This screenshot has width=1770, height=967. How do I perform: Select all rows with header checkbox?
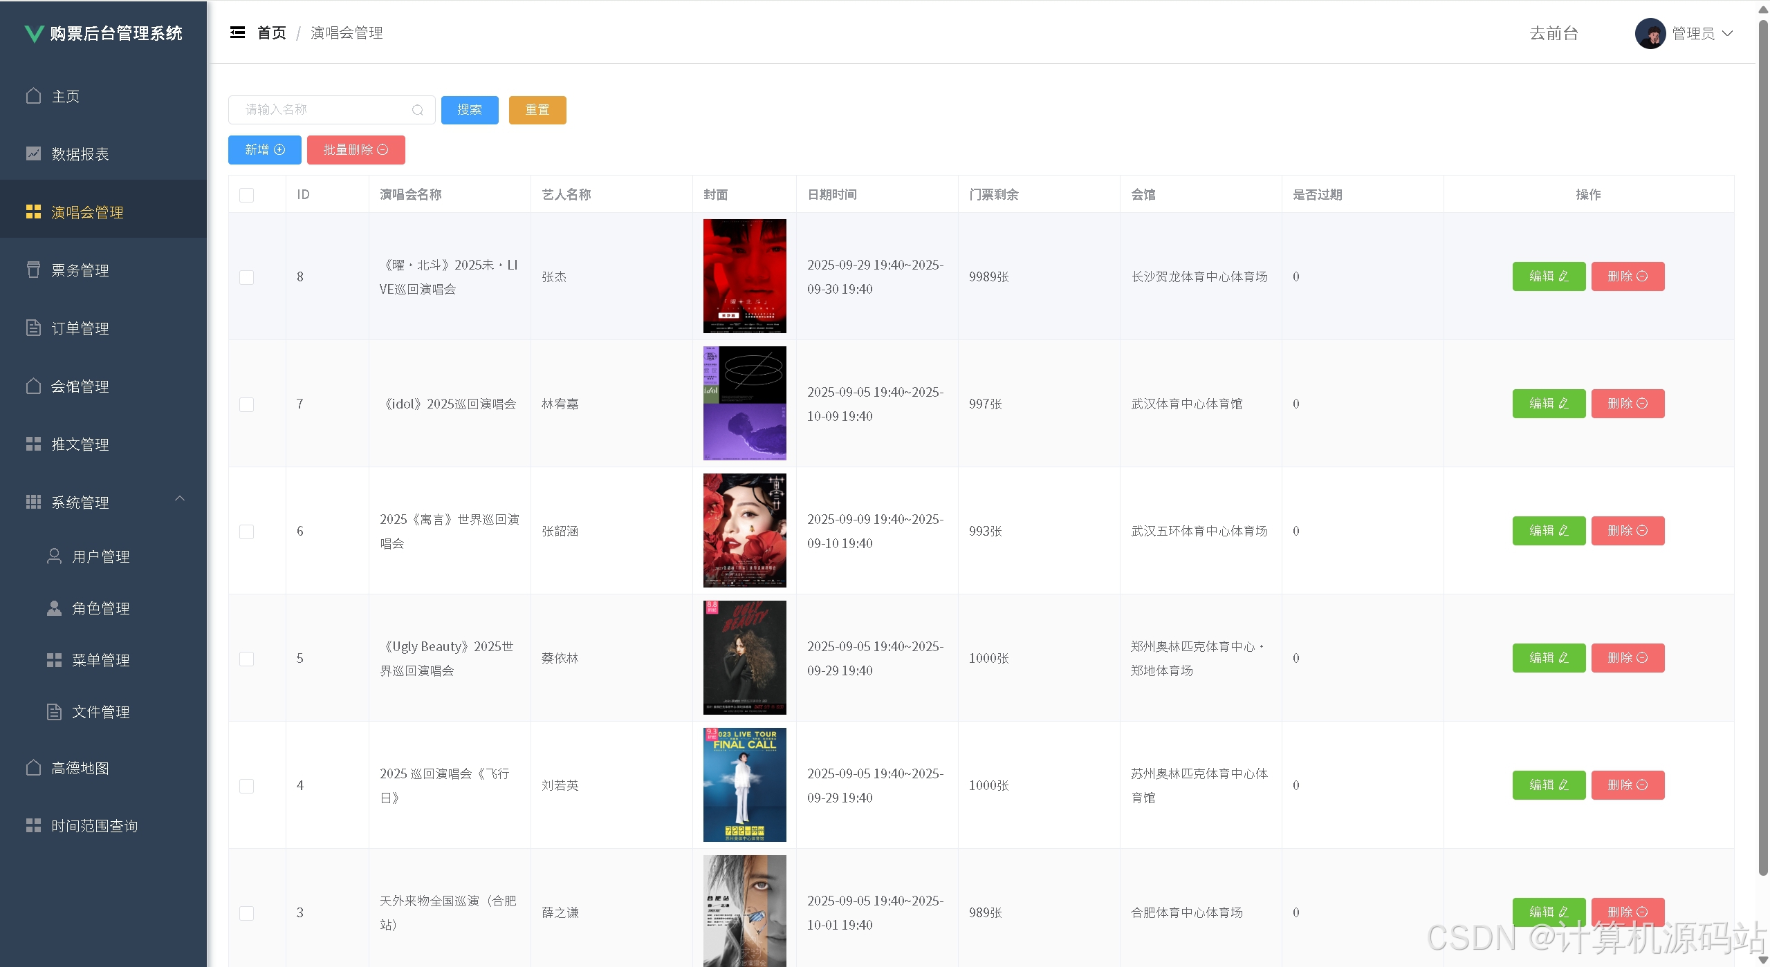coord(246,195)
